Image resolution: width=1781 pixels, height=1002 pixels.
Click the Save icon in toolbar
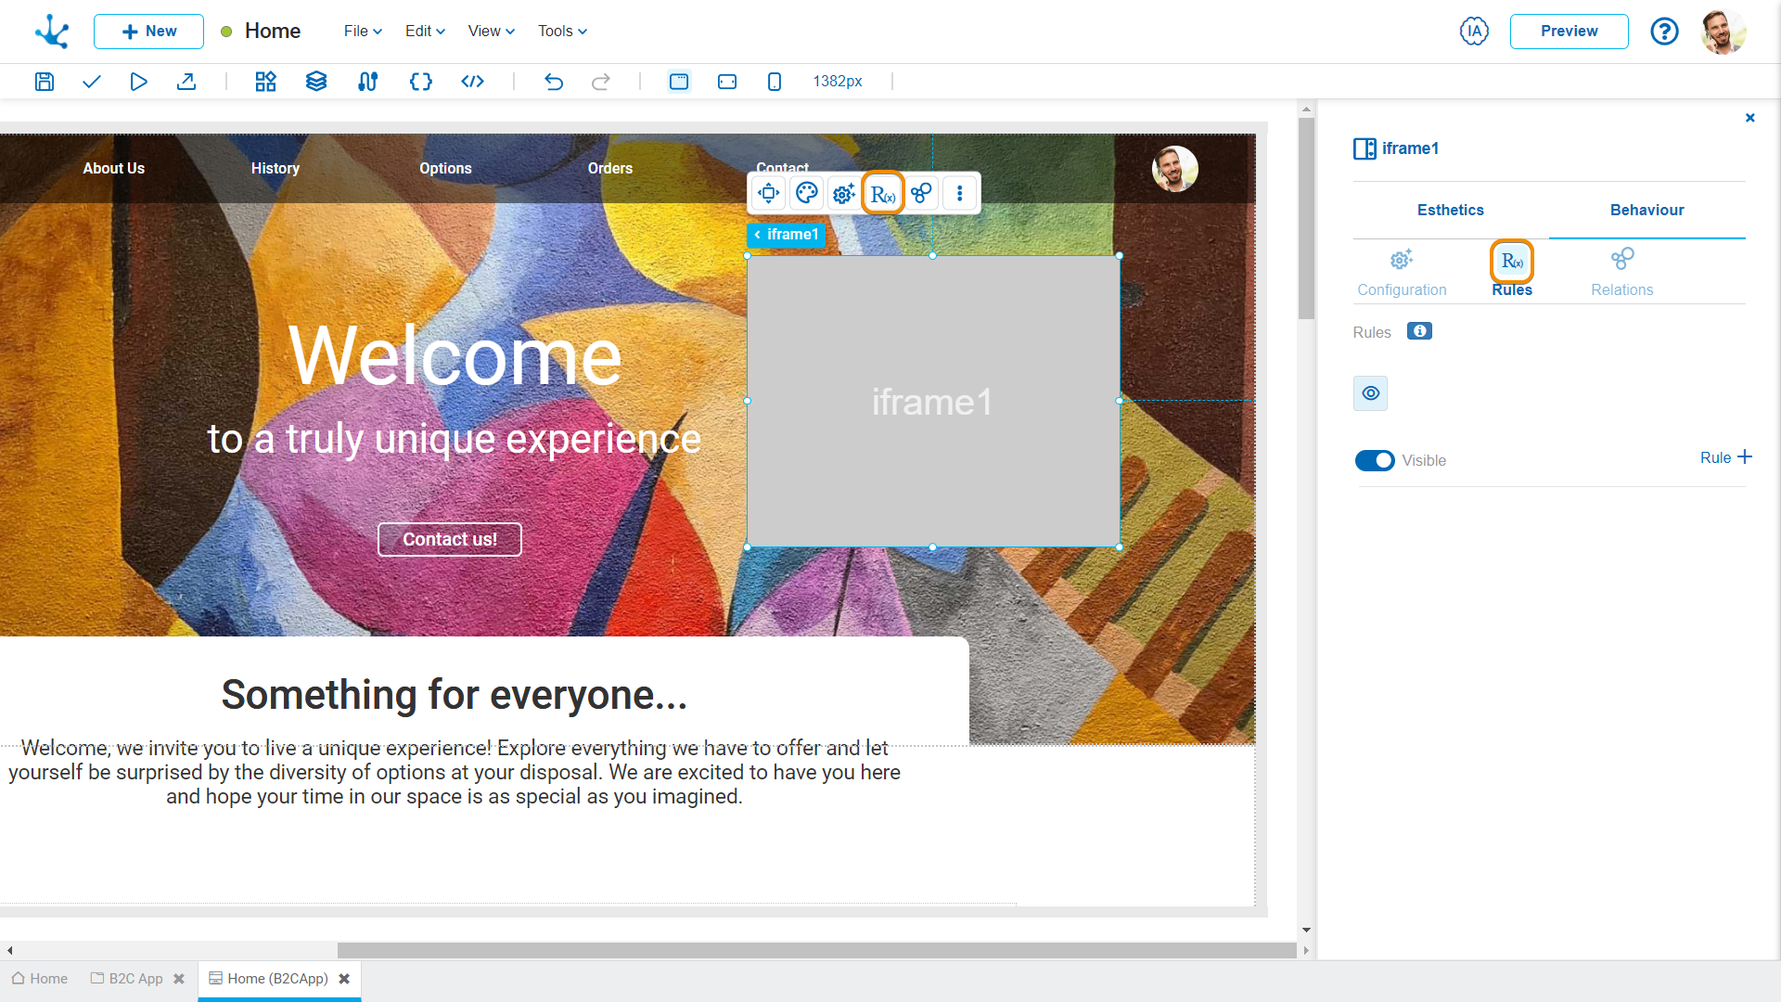44,82
